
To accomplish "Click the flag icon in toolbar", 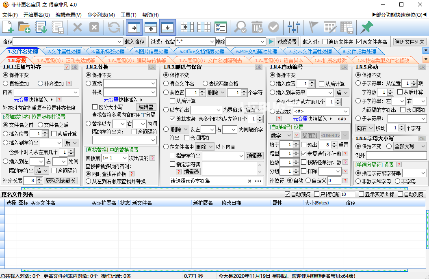I will coord(313,27).
